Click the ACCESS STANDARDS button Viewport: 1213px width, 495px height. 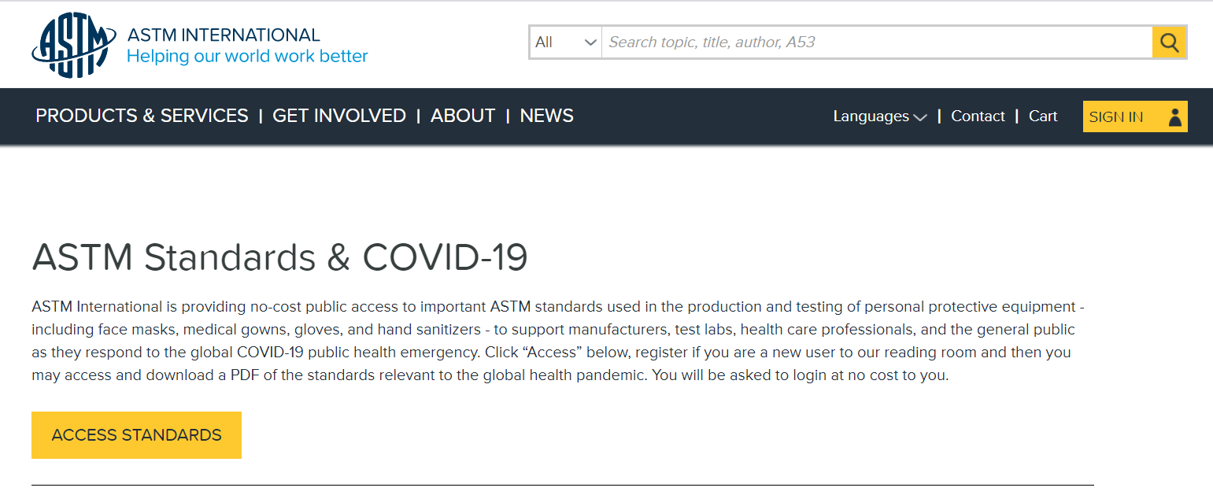click(x=135, y=434)
